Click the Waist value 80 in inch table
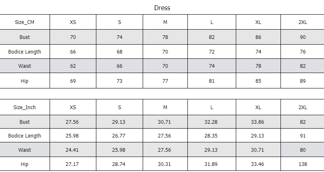This screenshot has height=172, width=324. (302, 150)
